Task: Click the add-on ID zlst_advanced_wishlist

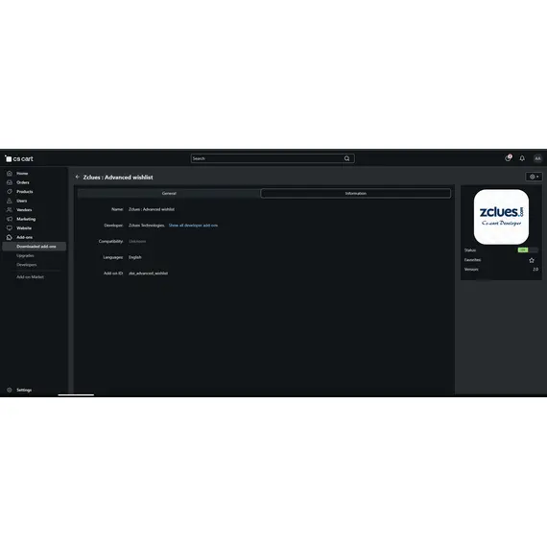Action: pos(148,273)
